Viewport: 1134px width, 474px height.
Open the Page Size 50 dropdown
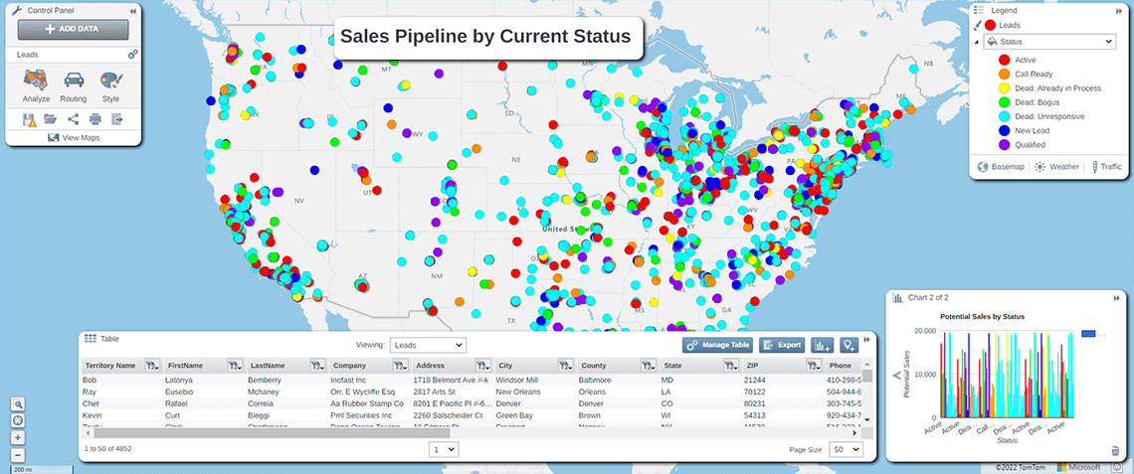[847, 449]
